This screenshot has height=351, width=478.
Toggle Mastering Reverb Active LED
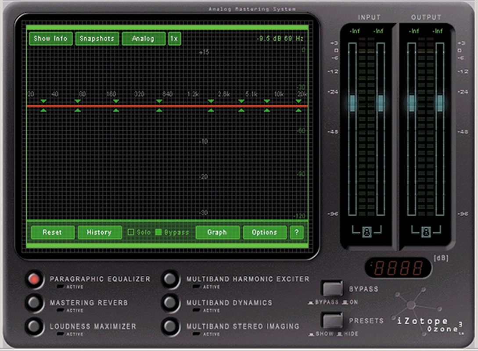click(61, 310)
